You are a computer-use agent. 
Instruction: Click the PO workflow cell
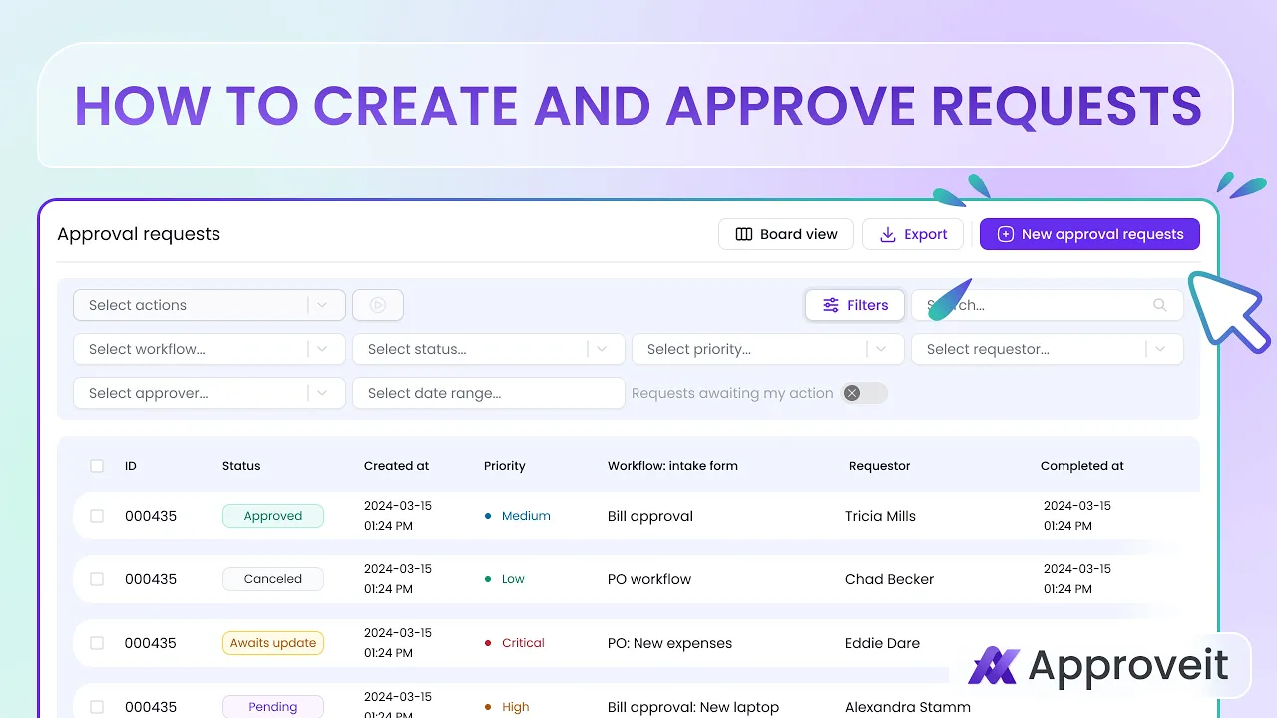coord(649,579)
